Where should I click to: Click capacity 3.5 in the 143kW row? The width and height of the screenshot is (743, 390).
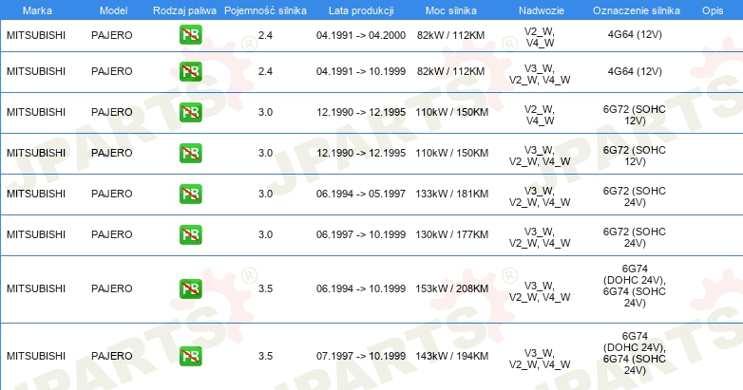pyautogui.click(x=265, y=356)
